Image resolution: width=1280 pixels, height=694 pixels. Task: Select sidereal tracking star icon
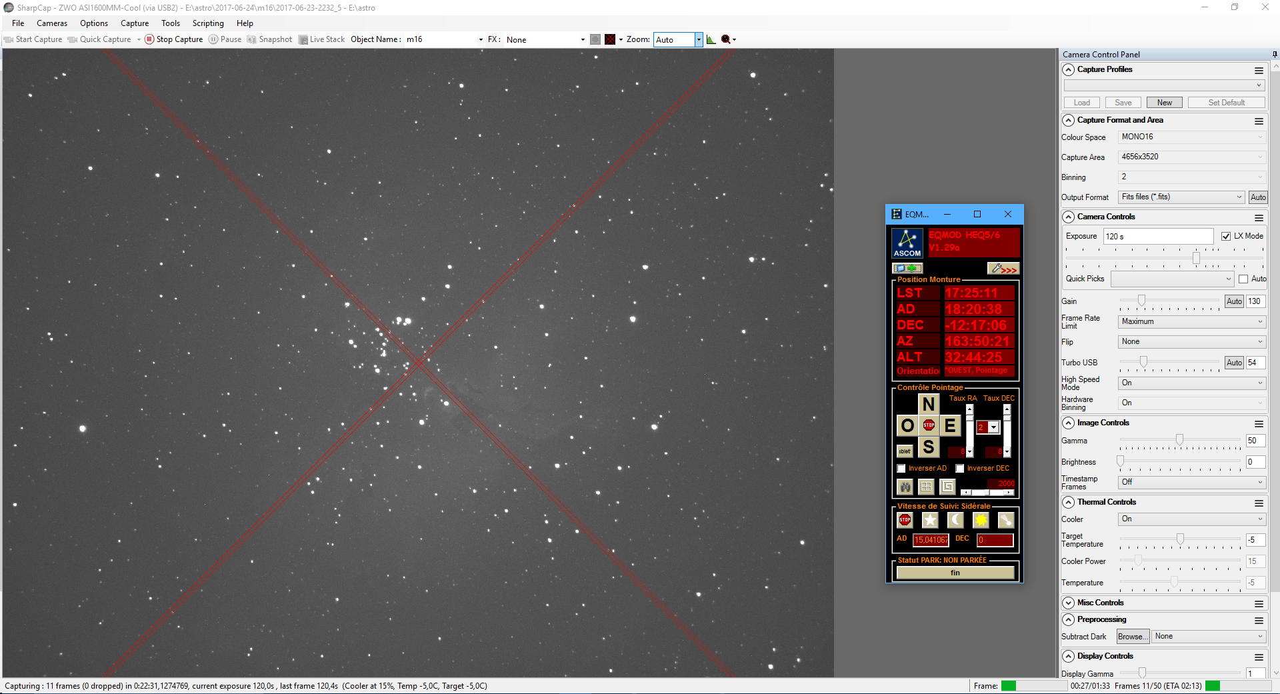tap(930, 520)
